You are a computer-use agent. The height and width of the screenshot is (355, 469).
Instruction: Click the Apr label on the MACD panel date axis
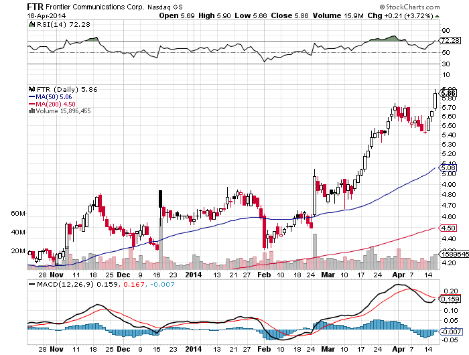[x=399, y=349]
